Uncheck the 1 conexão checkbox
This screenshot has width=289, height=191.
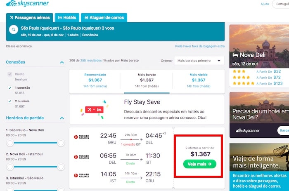coord(10,88)
